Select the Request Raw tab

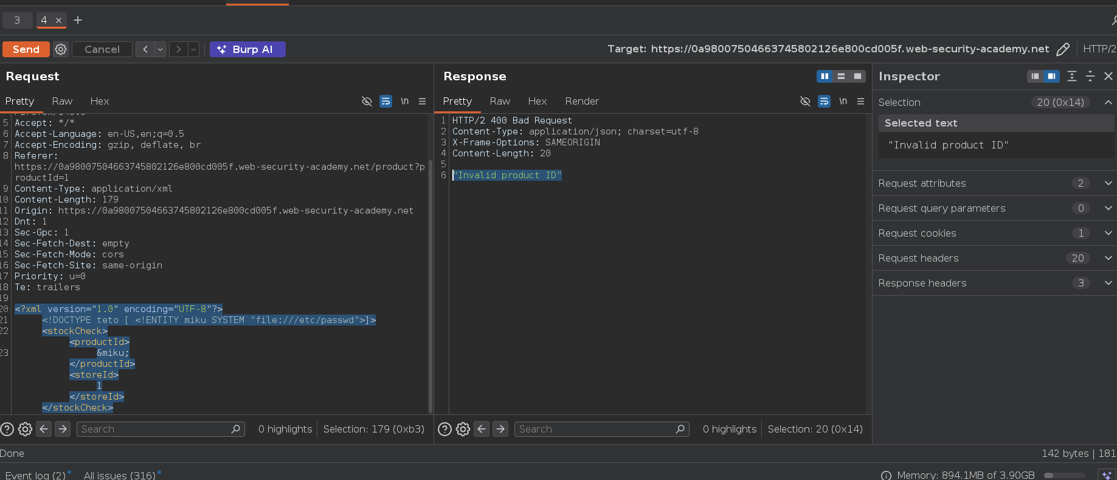pos(62,101)
